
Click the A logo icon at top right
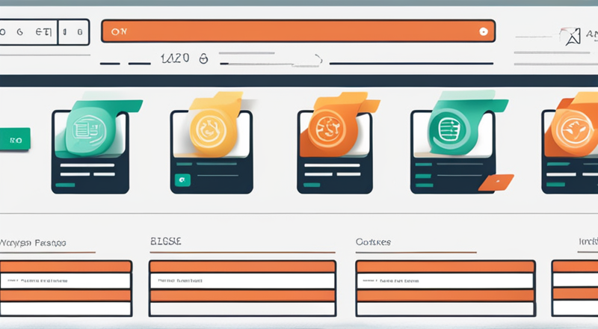tap(573, 37)
